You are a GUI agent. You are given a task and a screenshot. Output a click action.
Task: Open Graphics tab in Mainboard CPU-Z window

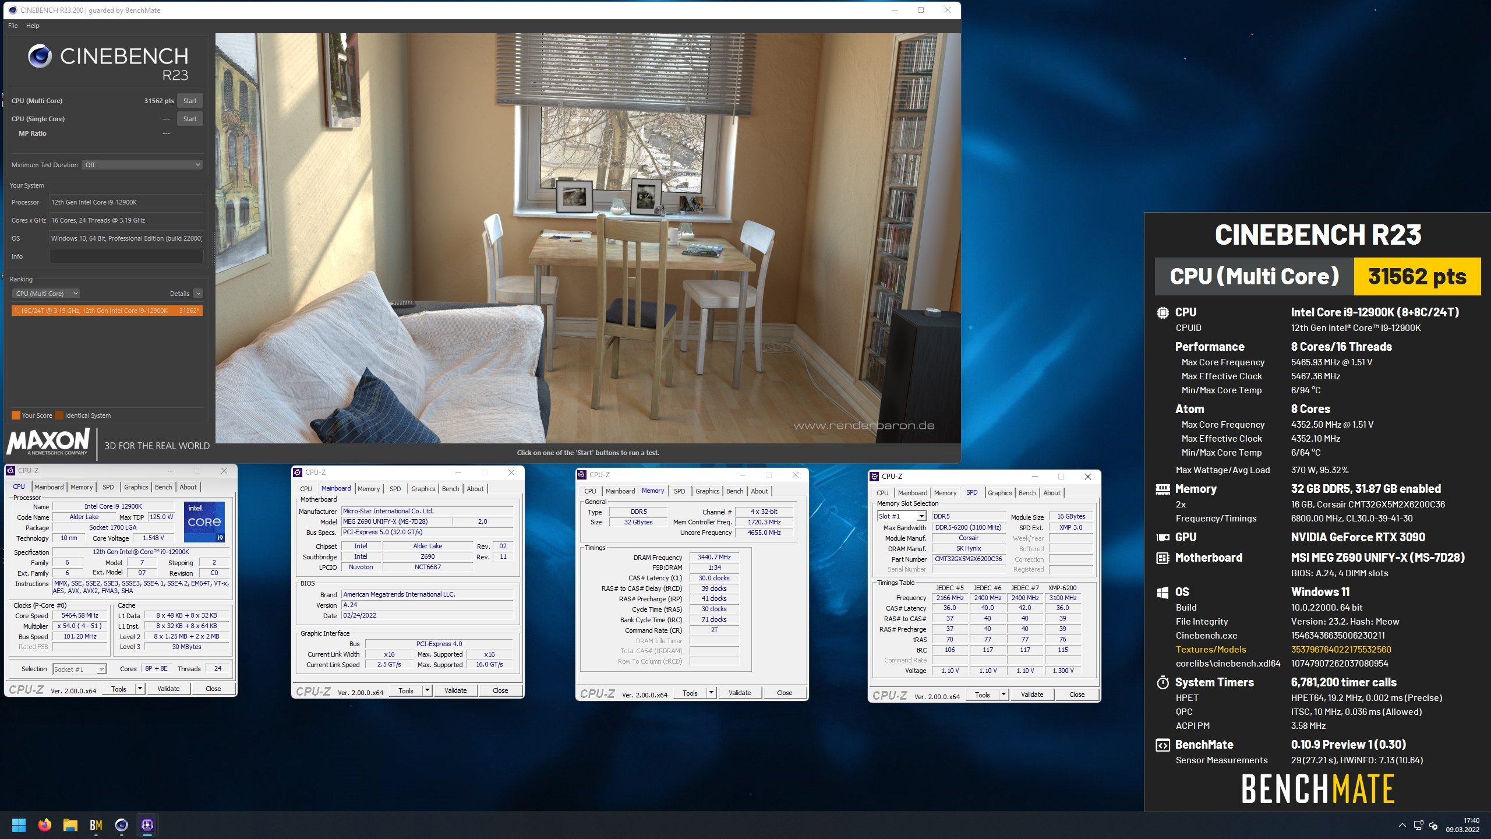click(x=423, y=489)
